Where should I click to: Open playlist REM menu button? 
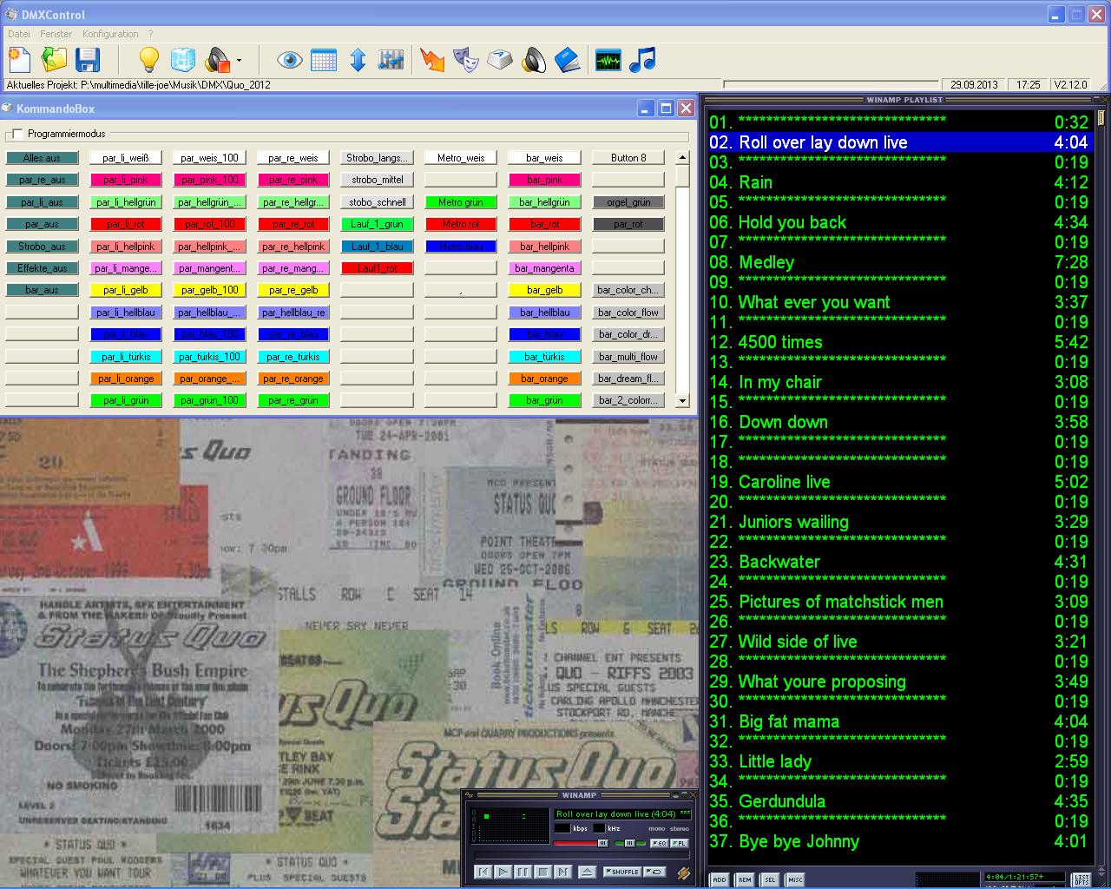coord(745,879)
